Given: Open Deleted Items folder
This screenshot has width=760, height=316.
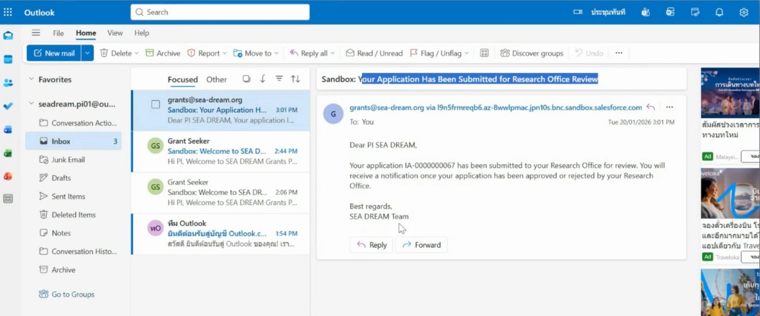Looking at the screenshot, I should tap(73, 214).
